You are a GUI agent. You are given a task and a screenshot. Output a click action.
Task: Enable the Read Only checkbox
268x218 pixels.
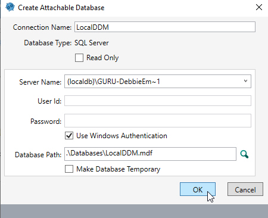click(x=79, y=58)
